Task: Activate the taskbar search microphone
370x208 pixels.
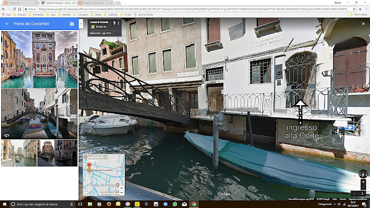Action: point(71,204)
